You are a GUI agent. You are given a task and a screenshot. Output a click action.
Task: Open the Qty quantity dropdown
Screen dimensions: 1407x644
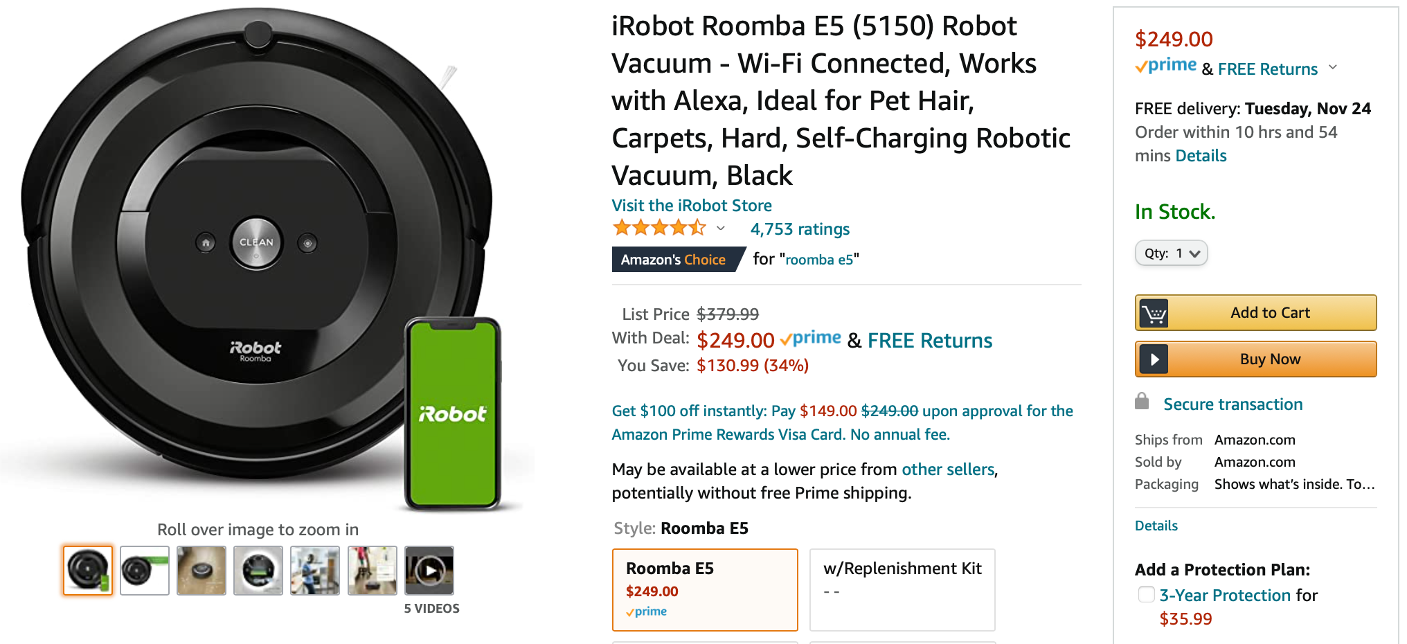point(1171,253)
